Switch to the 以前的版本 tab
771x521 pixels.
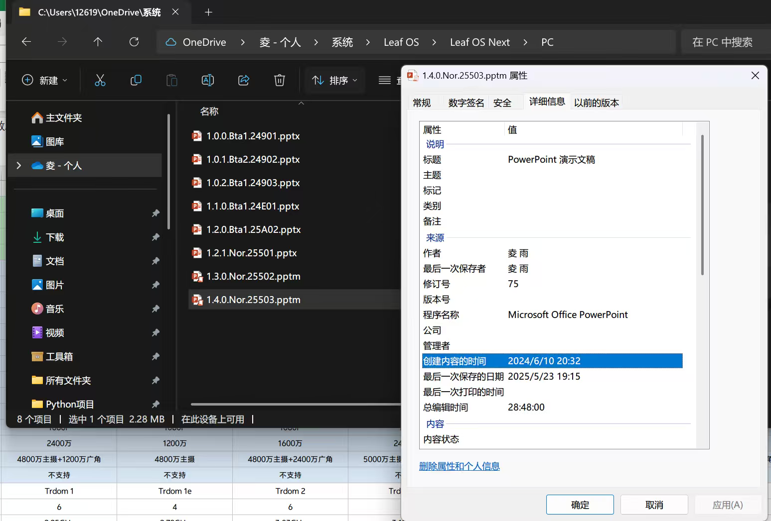coord(596,103)
